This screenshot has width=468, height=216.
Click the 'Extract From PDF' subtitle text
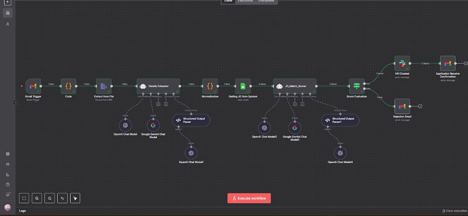click(x=104, y=100)
